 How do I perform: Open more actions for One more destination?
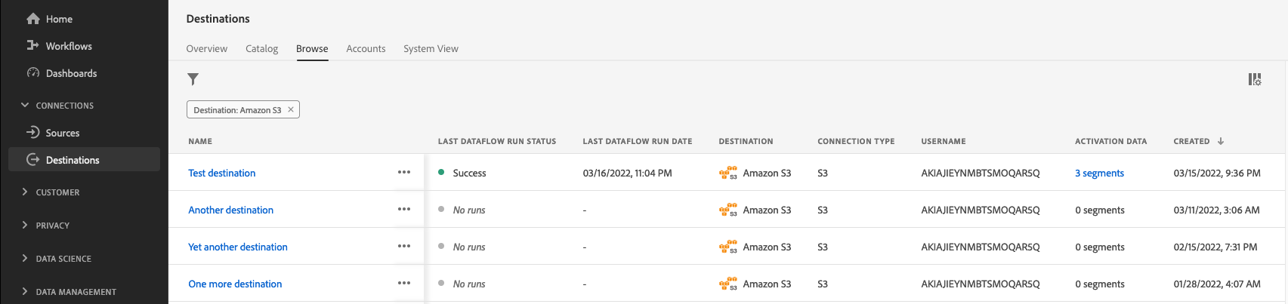point(404,284)
